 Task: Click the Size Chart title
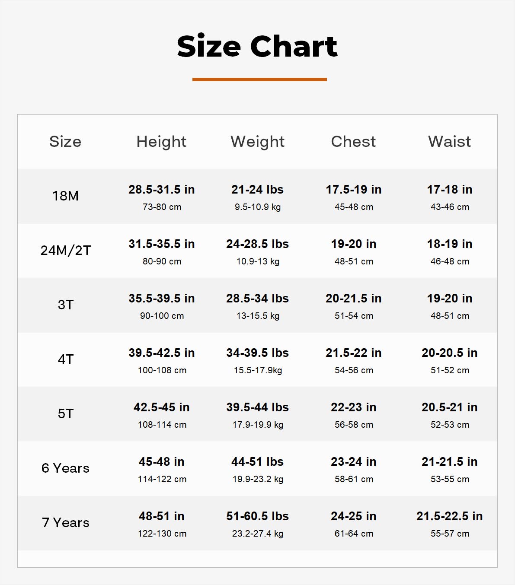coord(257,46)
